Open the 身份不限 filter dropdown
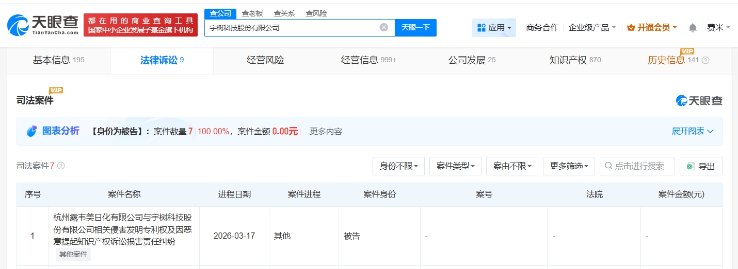This screenshot has height=269, width=738. pos(398,166)
